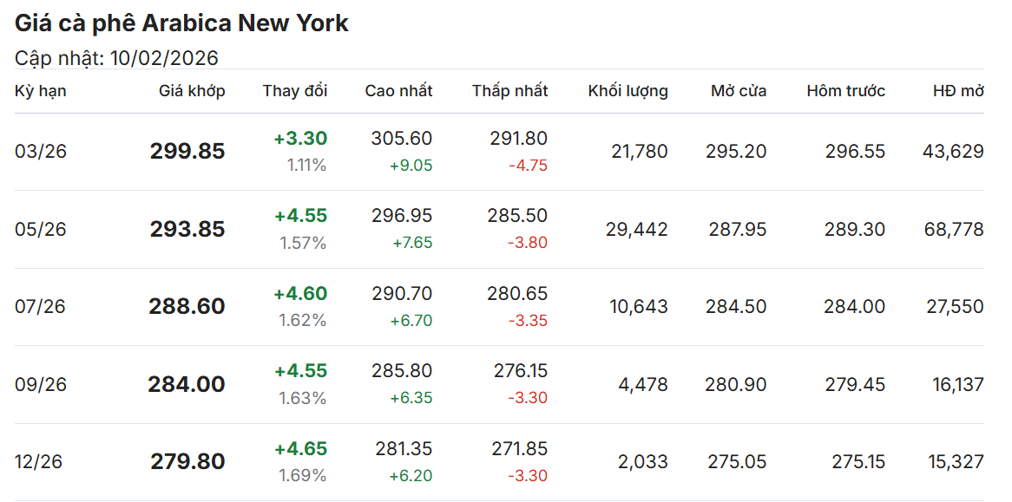Click the 03/26 matched price 299.85
The height and width of the screenshot is (502, 1012).
click(187, 152)
